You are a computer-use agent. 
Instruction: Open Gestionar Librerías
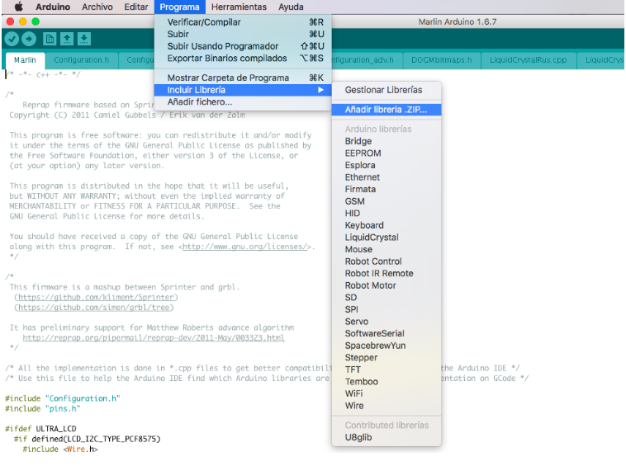(386, 90)
